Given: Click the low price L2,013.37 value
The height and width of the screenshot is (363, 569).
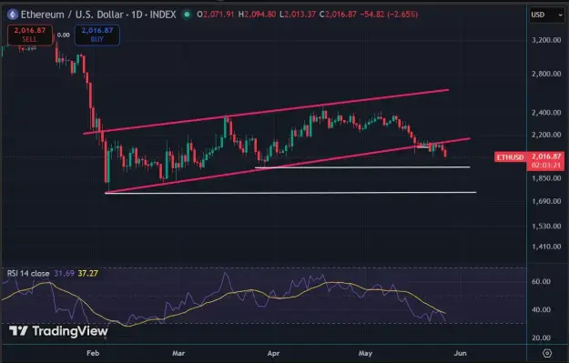Looking at the screenshot, I should (x=298, y=15).
